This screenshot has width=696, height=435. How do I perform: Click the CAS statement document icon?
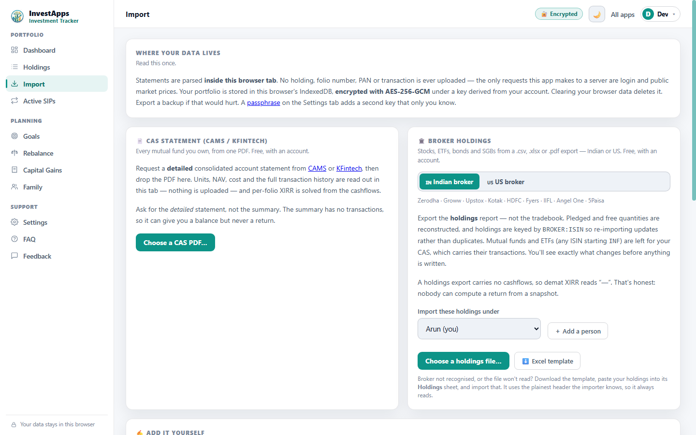140,141
